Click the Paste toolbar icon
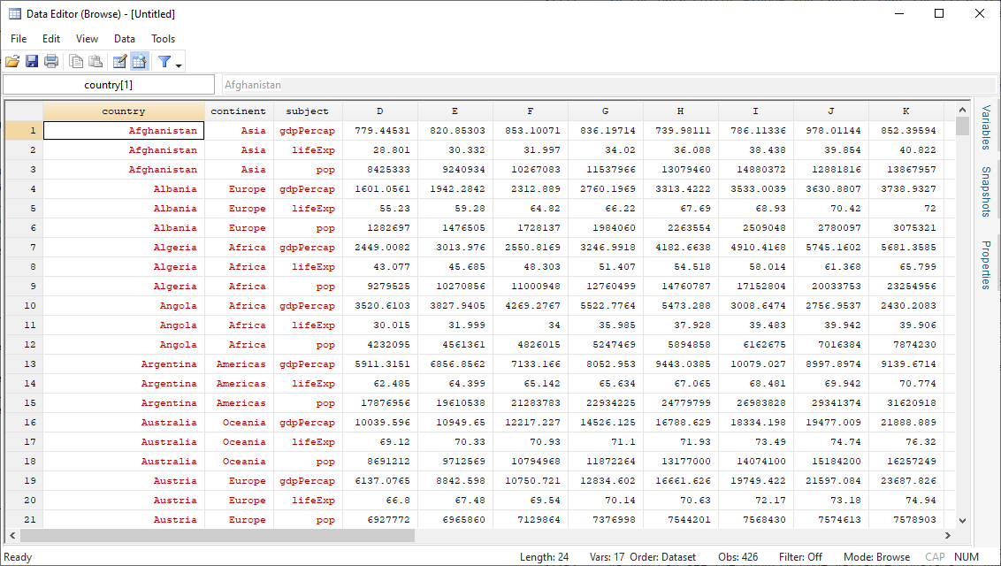The image size is (1001, 566). coord(96,61)
